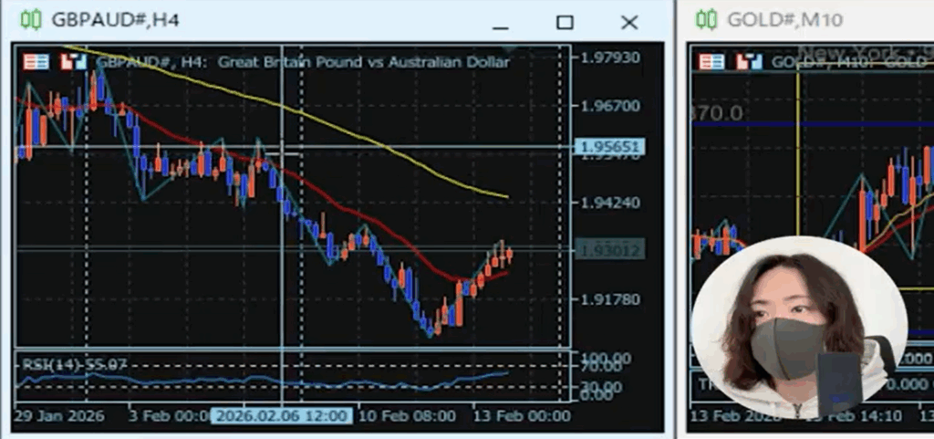This screenshot has width=934, height=439.
Task: Open One Click Trading panel on GOLD chart
Action: click(x=711, y=62)
